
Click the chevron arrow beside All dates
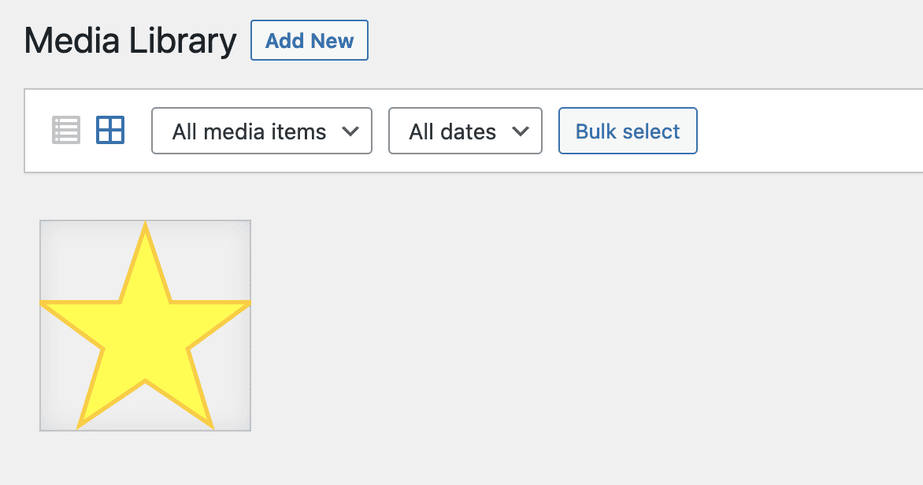pyautogui.click(x=521, y=131)
